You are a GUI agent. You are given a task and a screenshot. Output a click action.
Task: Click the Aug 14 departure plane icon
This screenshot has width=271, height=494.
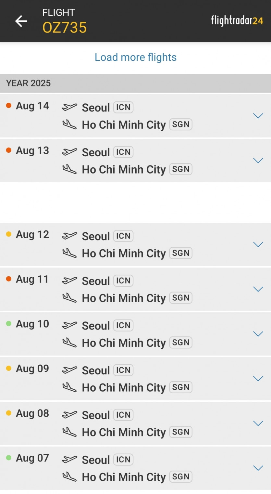(x=69, y=107)
